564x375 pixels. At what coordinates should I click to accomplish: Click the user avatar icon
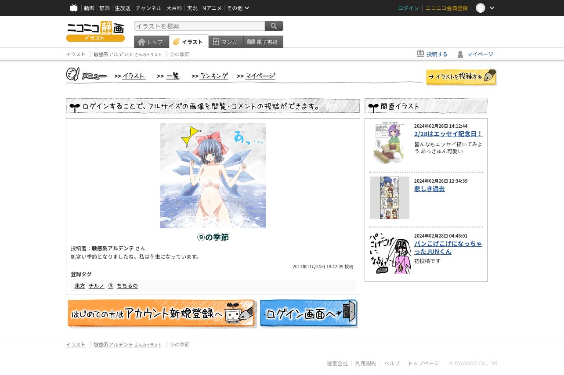(x=481, y=8)
